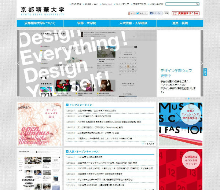Select the first carousel pagination dot
The height and width of the screenshot is (190, 220).
tap(186, 99)
